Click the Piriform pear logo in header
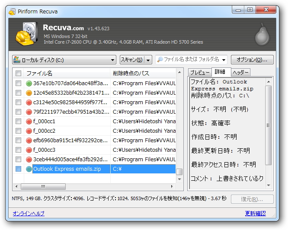Viewport: 288px width, 230px height. point(262,34)
